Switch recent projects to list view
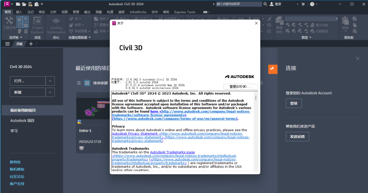The width and height of the screenshot is (368, 193). click(79, 83)
